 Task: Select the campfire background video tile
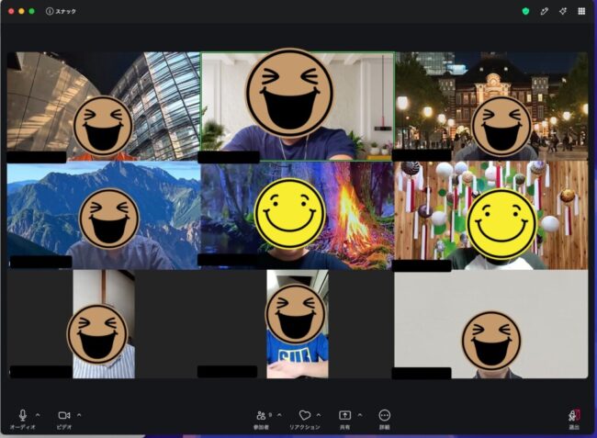(x=298, y=216)
